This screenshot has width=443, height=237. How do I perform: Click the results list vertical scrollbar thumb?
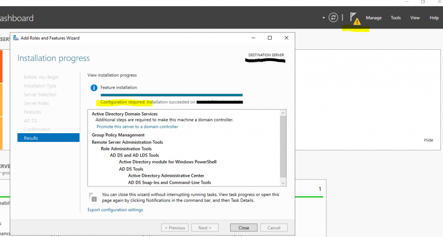pyautogui.click(x=283, y=146)
